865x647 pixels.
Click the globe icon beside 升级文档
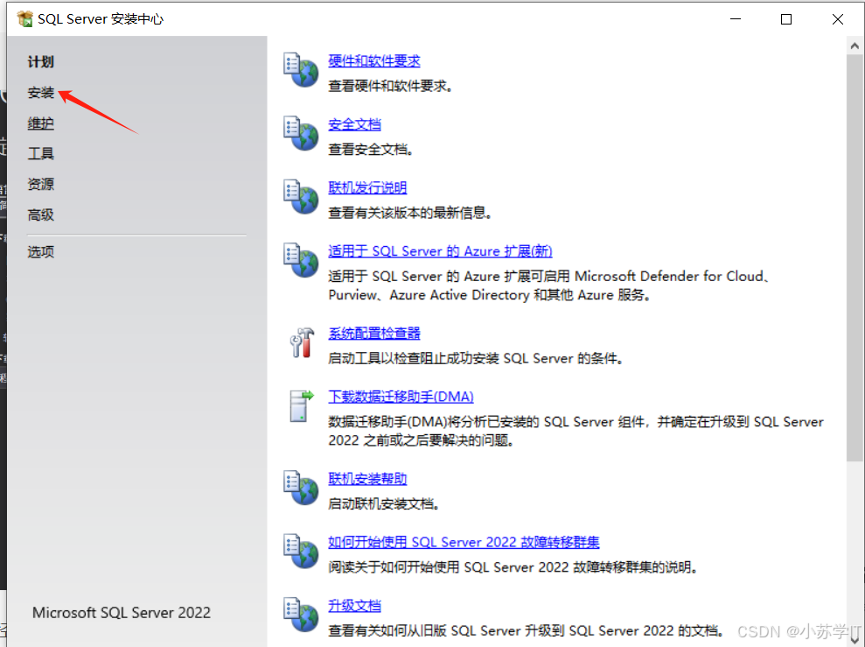[x=301, y=615]
